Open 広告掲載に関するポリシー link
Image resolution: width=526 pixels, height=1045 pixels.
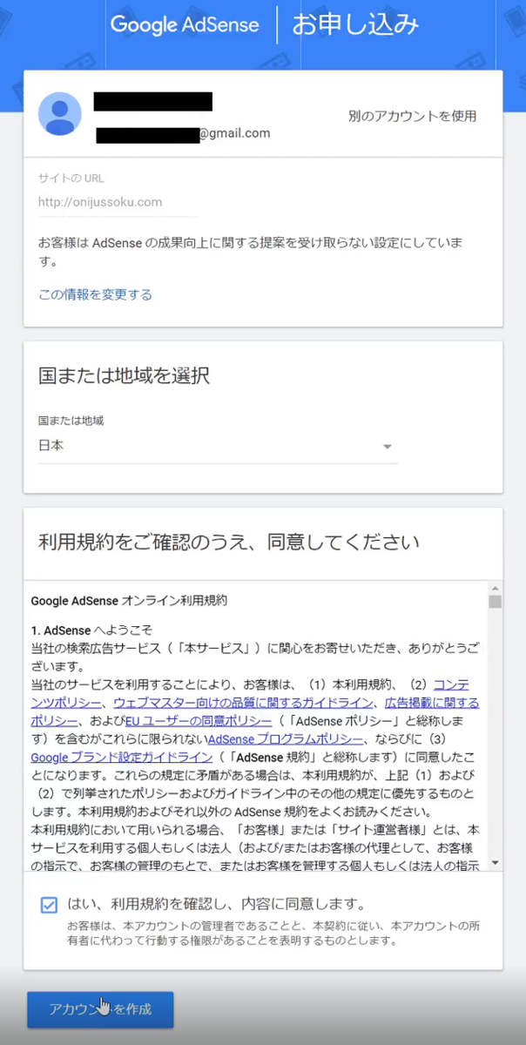coord(432,702)
